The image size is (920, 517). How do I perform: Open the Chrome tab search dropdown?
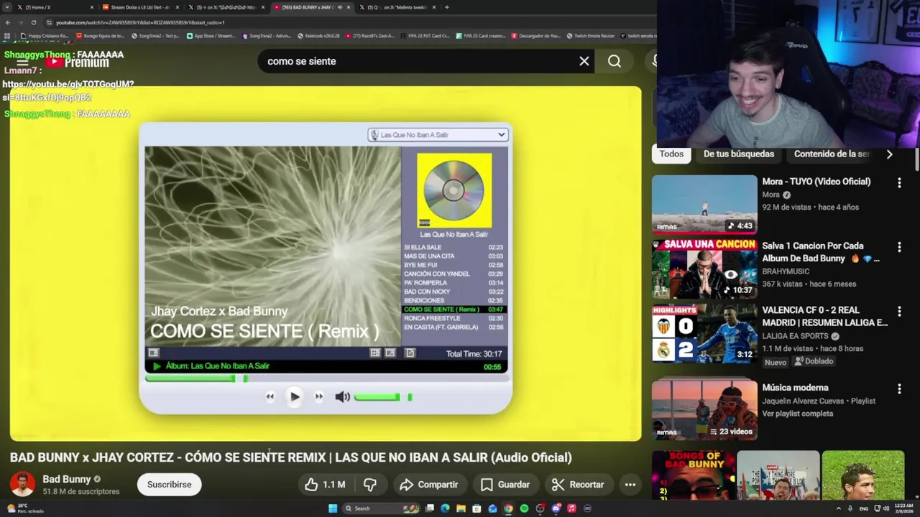pyautogui.click(x=8, y=7)
